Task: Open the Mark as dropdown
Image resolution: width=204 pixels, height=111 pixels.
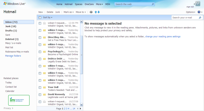Action: 69,12
